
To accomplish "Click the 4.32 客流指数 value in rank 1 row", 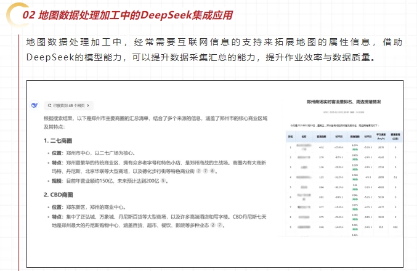I will pos(322,147).
